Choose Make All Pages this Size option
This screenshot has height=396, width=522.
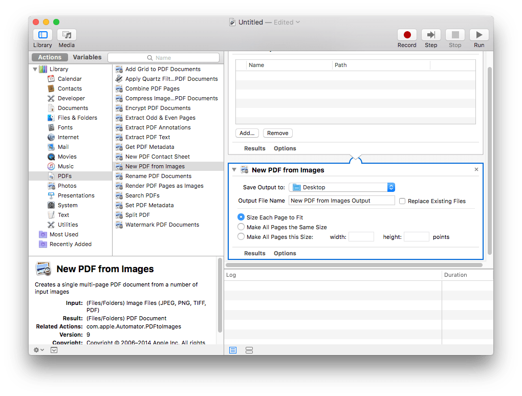(x=241, y=236)
